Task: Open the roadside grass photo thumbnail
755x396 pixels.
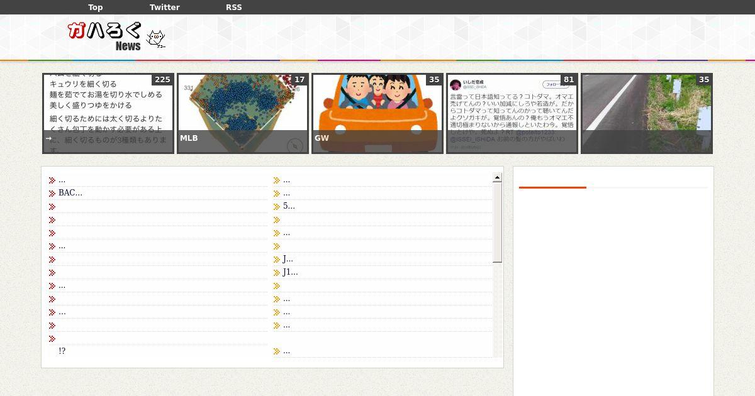Action: [x=647, y=114]
